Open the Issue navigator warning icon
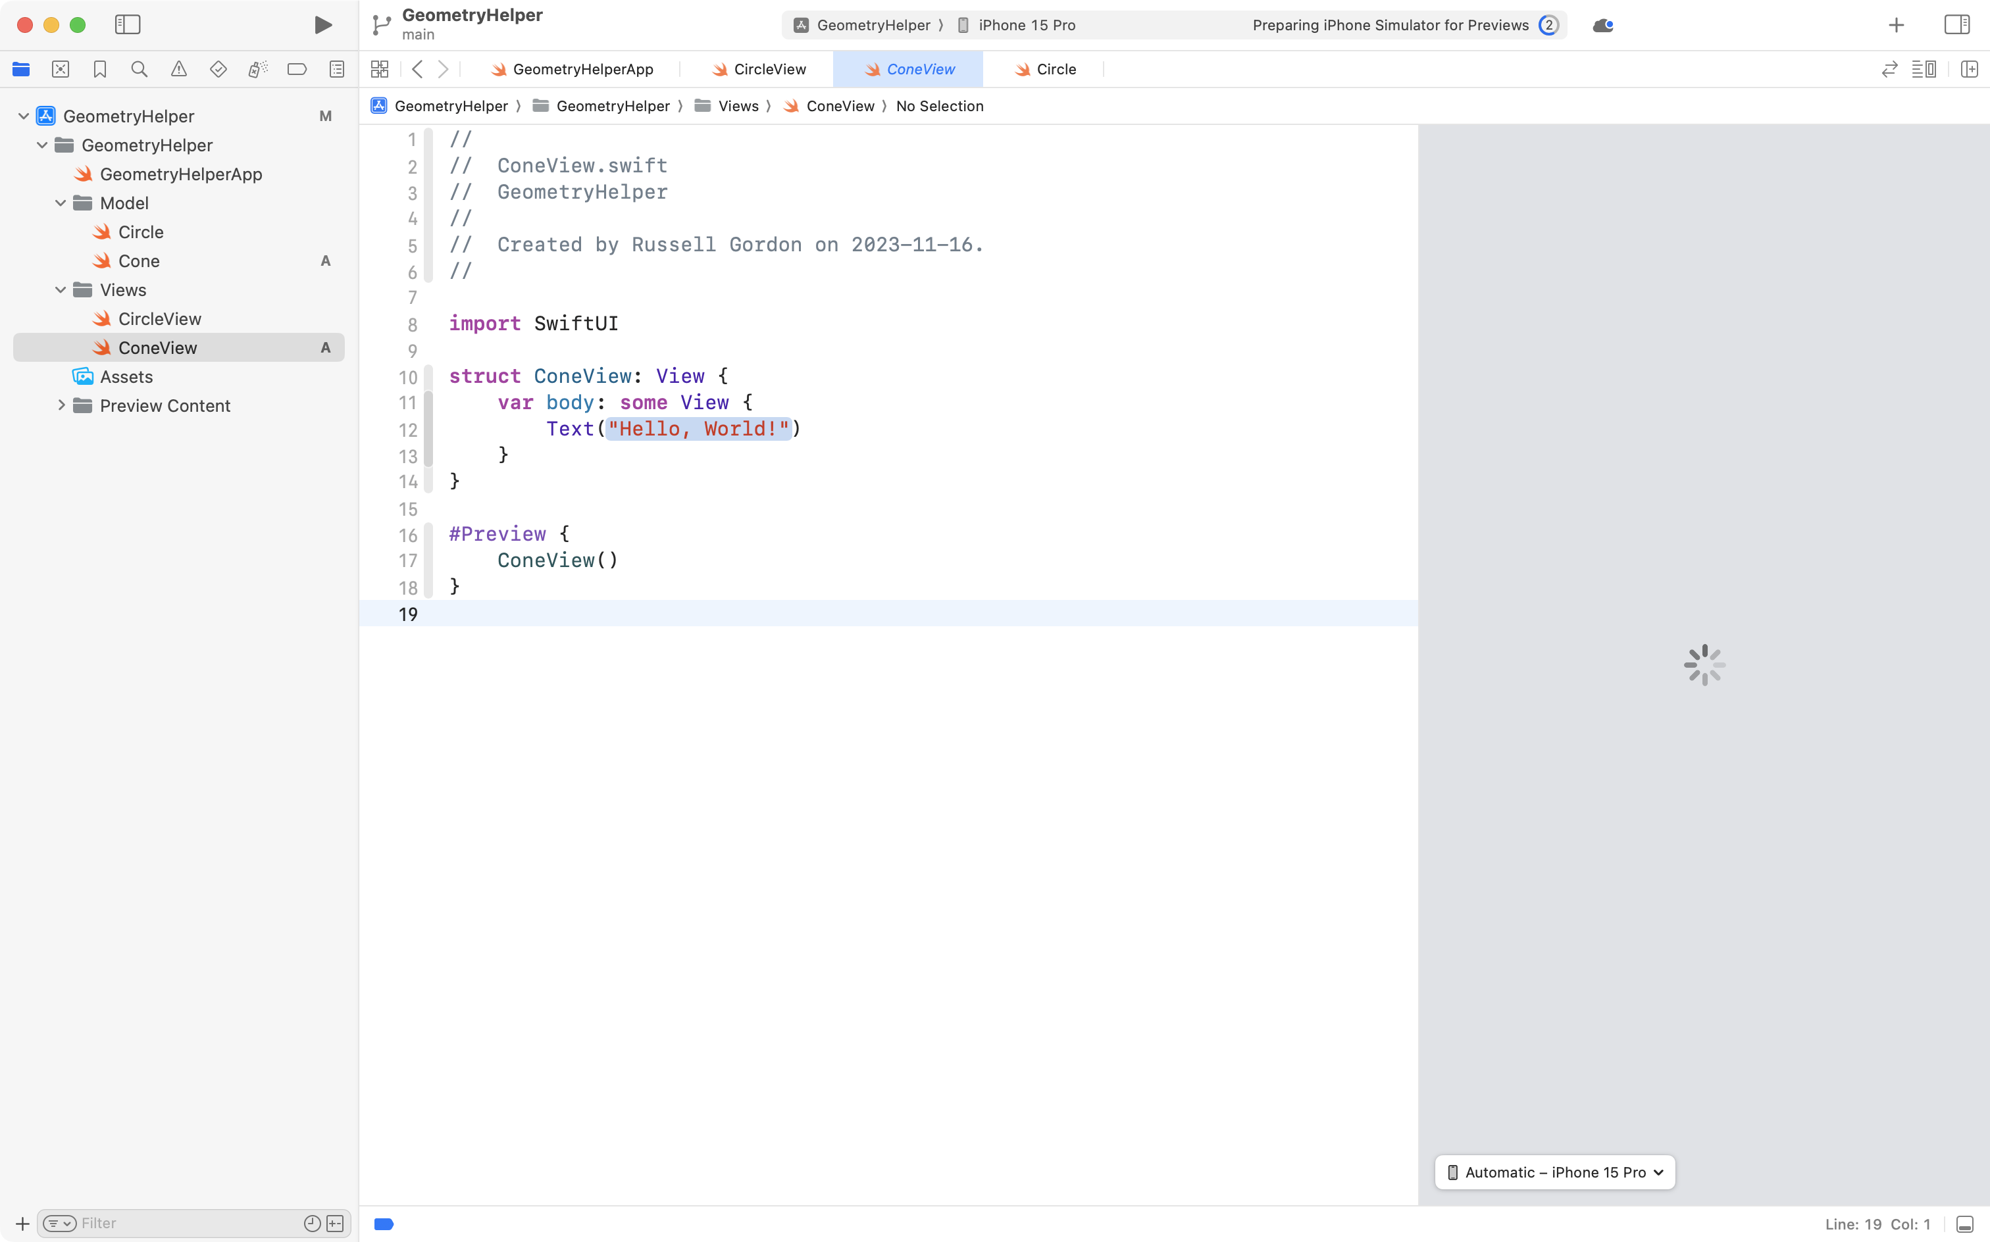This screenshot has width=1990, height=1242. [x=179, y=69]
